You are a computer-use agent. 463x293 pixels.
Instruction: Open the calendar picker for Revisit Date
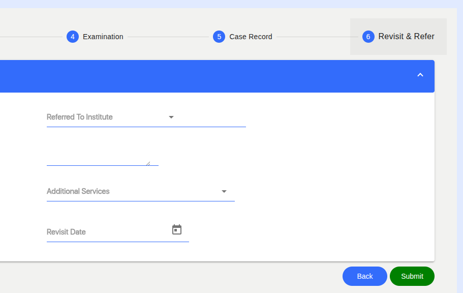pos(176,229)
